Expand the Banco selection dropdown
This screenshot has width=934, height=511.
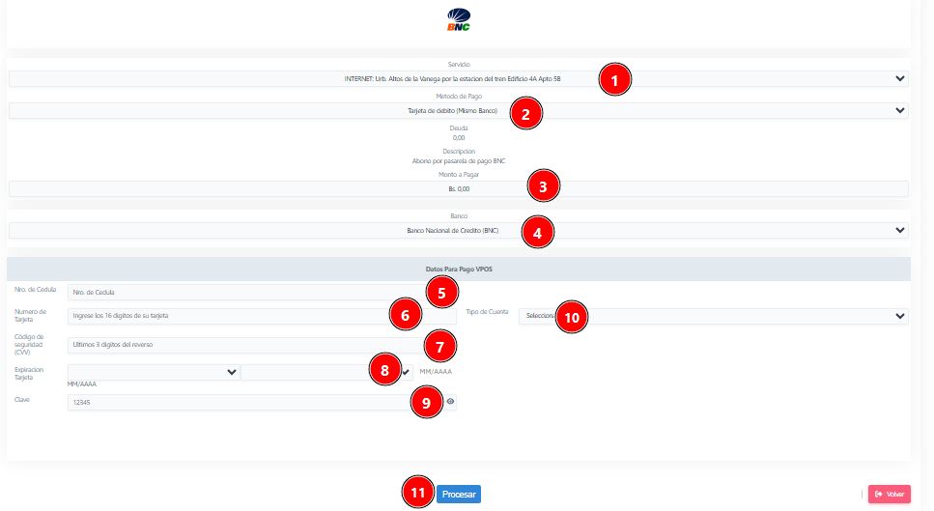(290, 231)
